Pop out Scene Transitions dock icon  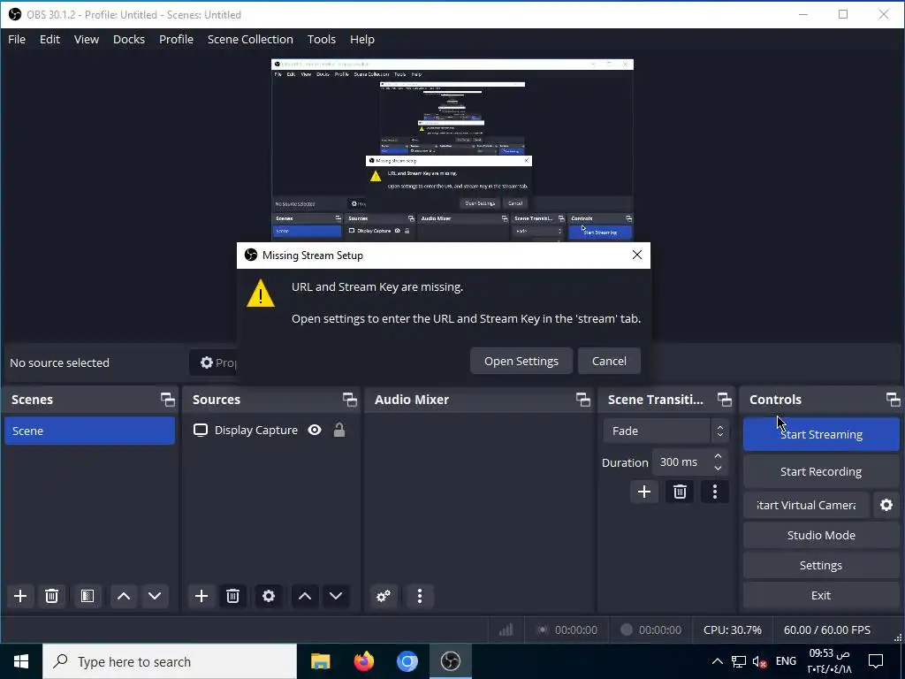click(x=724, y=400)
